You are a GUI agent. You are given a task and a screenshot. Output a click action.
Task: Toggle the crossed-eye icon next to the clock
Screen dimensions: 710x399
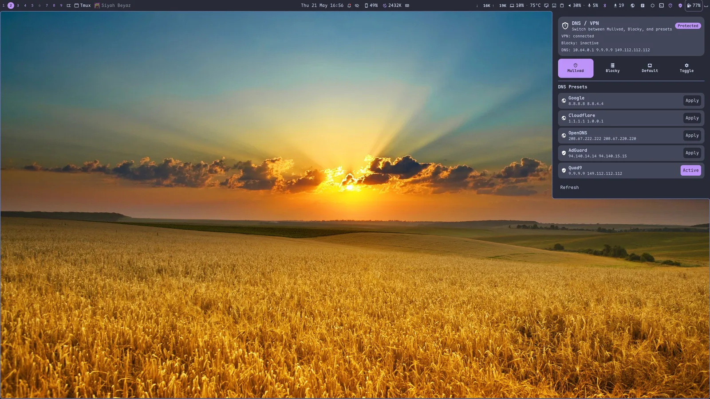[357, 6]
